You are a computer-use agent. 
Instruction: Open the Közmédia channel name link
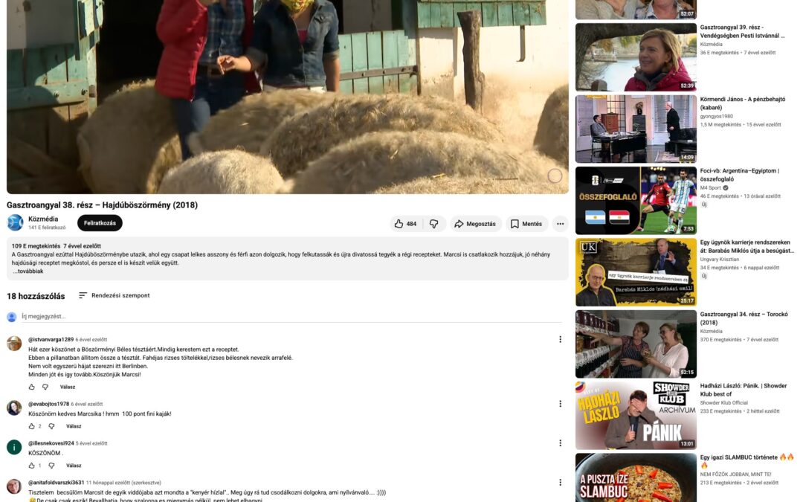(x=43, y=219)
